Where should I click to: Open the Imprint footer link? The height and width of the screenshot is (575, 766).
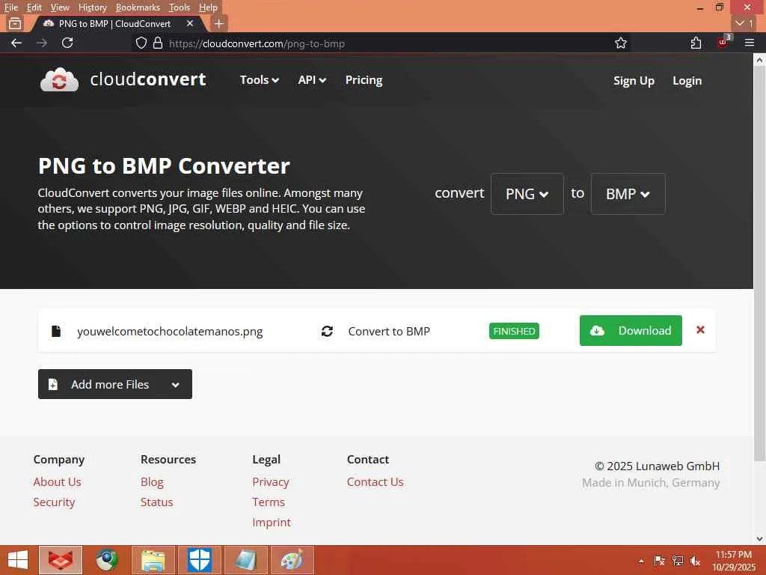[x=272, y=523]
